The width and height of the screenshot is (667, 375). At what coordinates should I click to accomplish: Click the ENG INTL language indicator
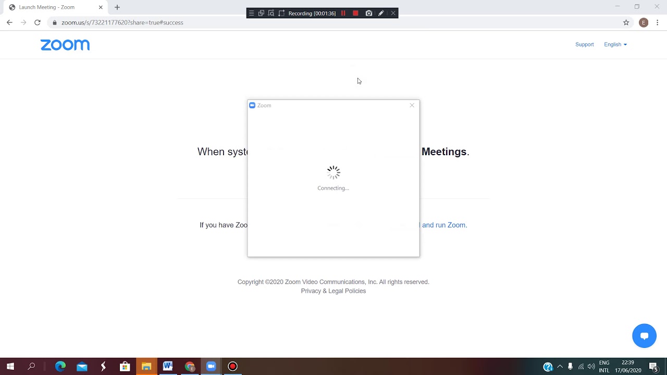point(604,367)
